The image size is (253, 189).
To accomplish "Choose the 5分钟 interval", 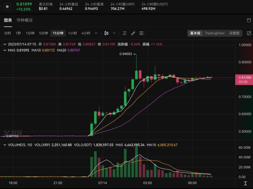I will click(43, 33).
